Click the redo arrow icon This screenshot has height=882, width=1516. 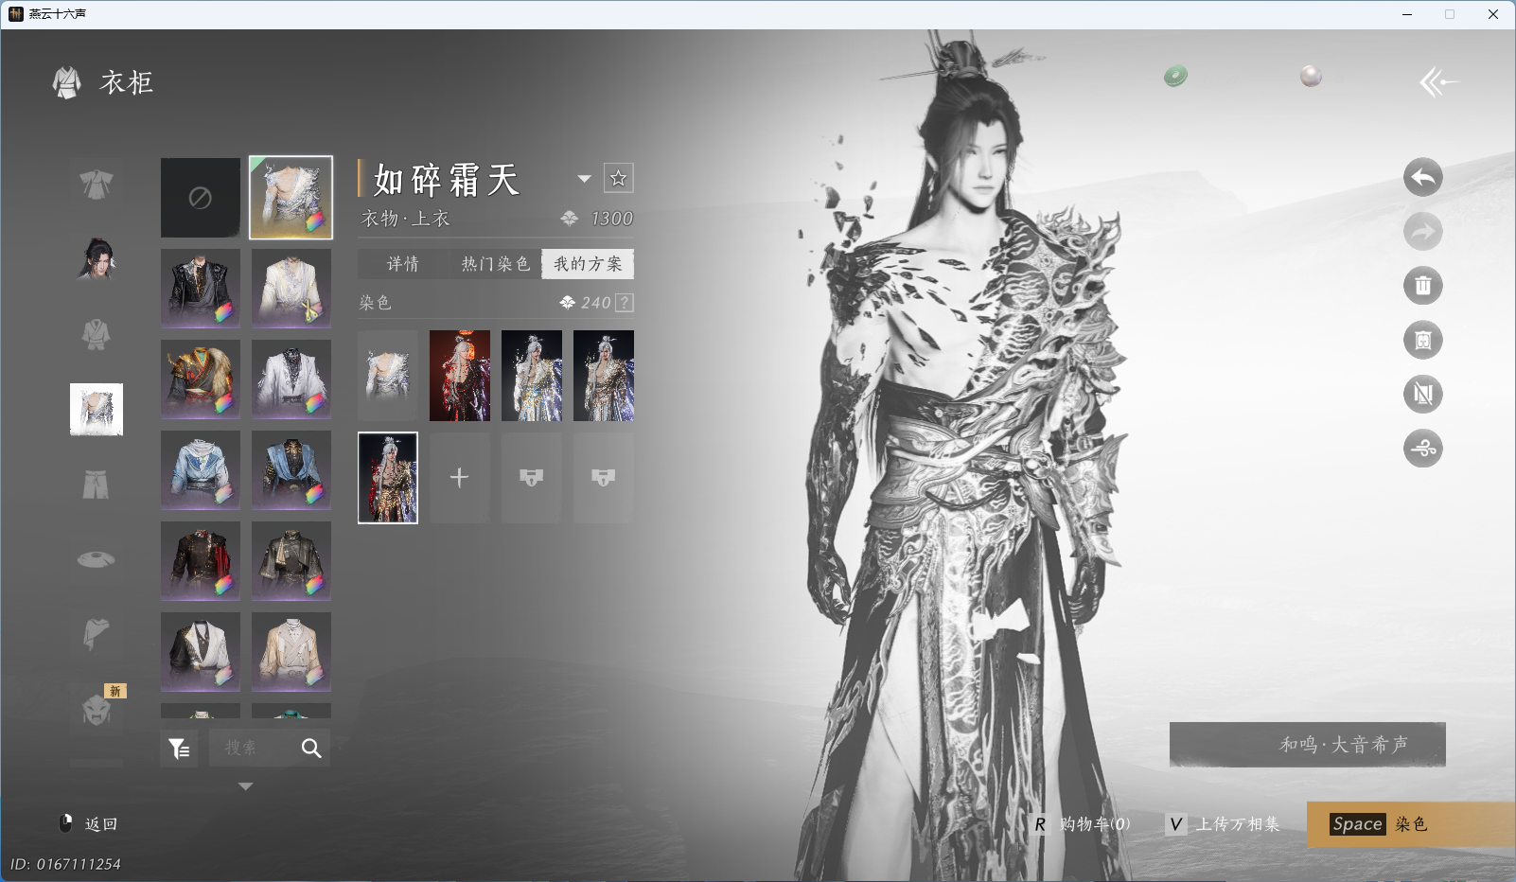(x=1422, y=231)
